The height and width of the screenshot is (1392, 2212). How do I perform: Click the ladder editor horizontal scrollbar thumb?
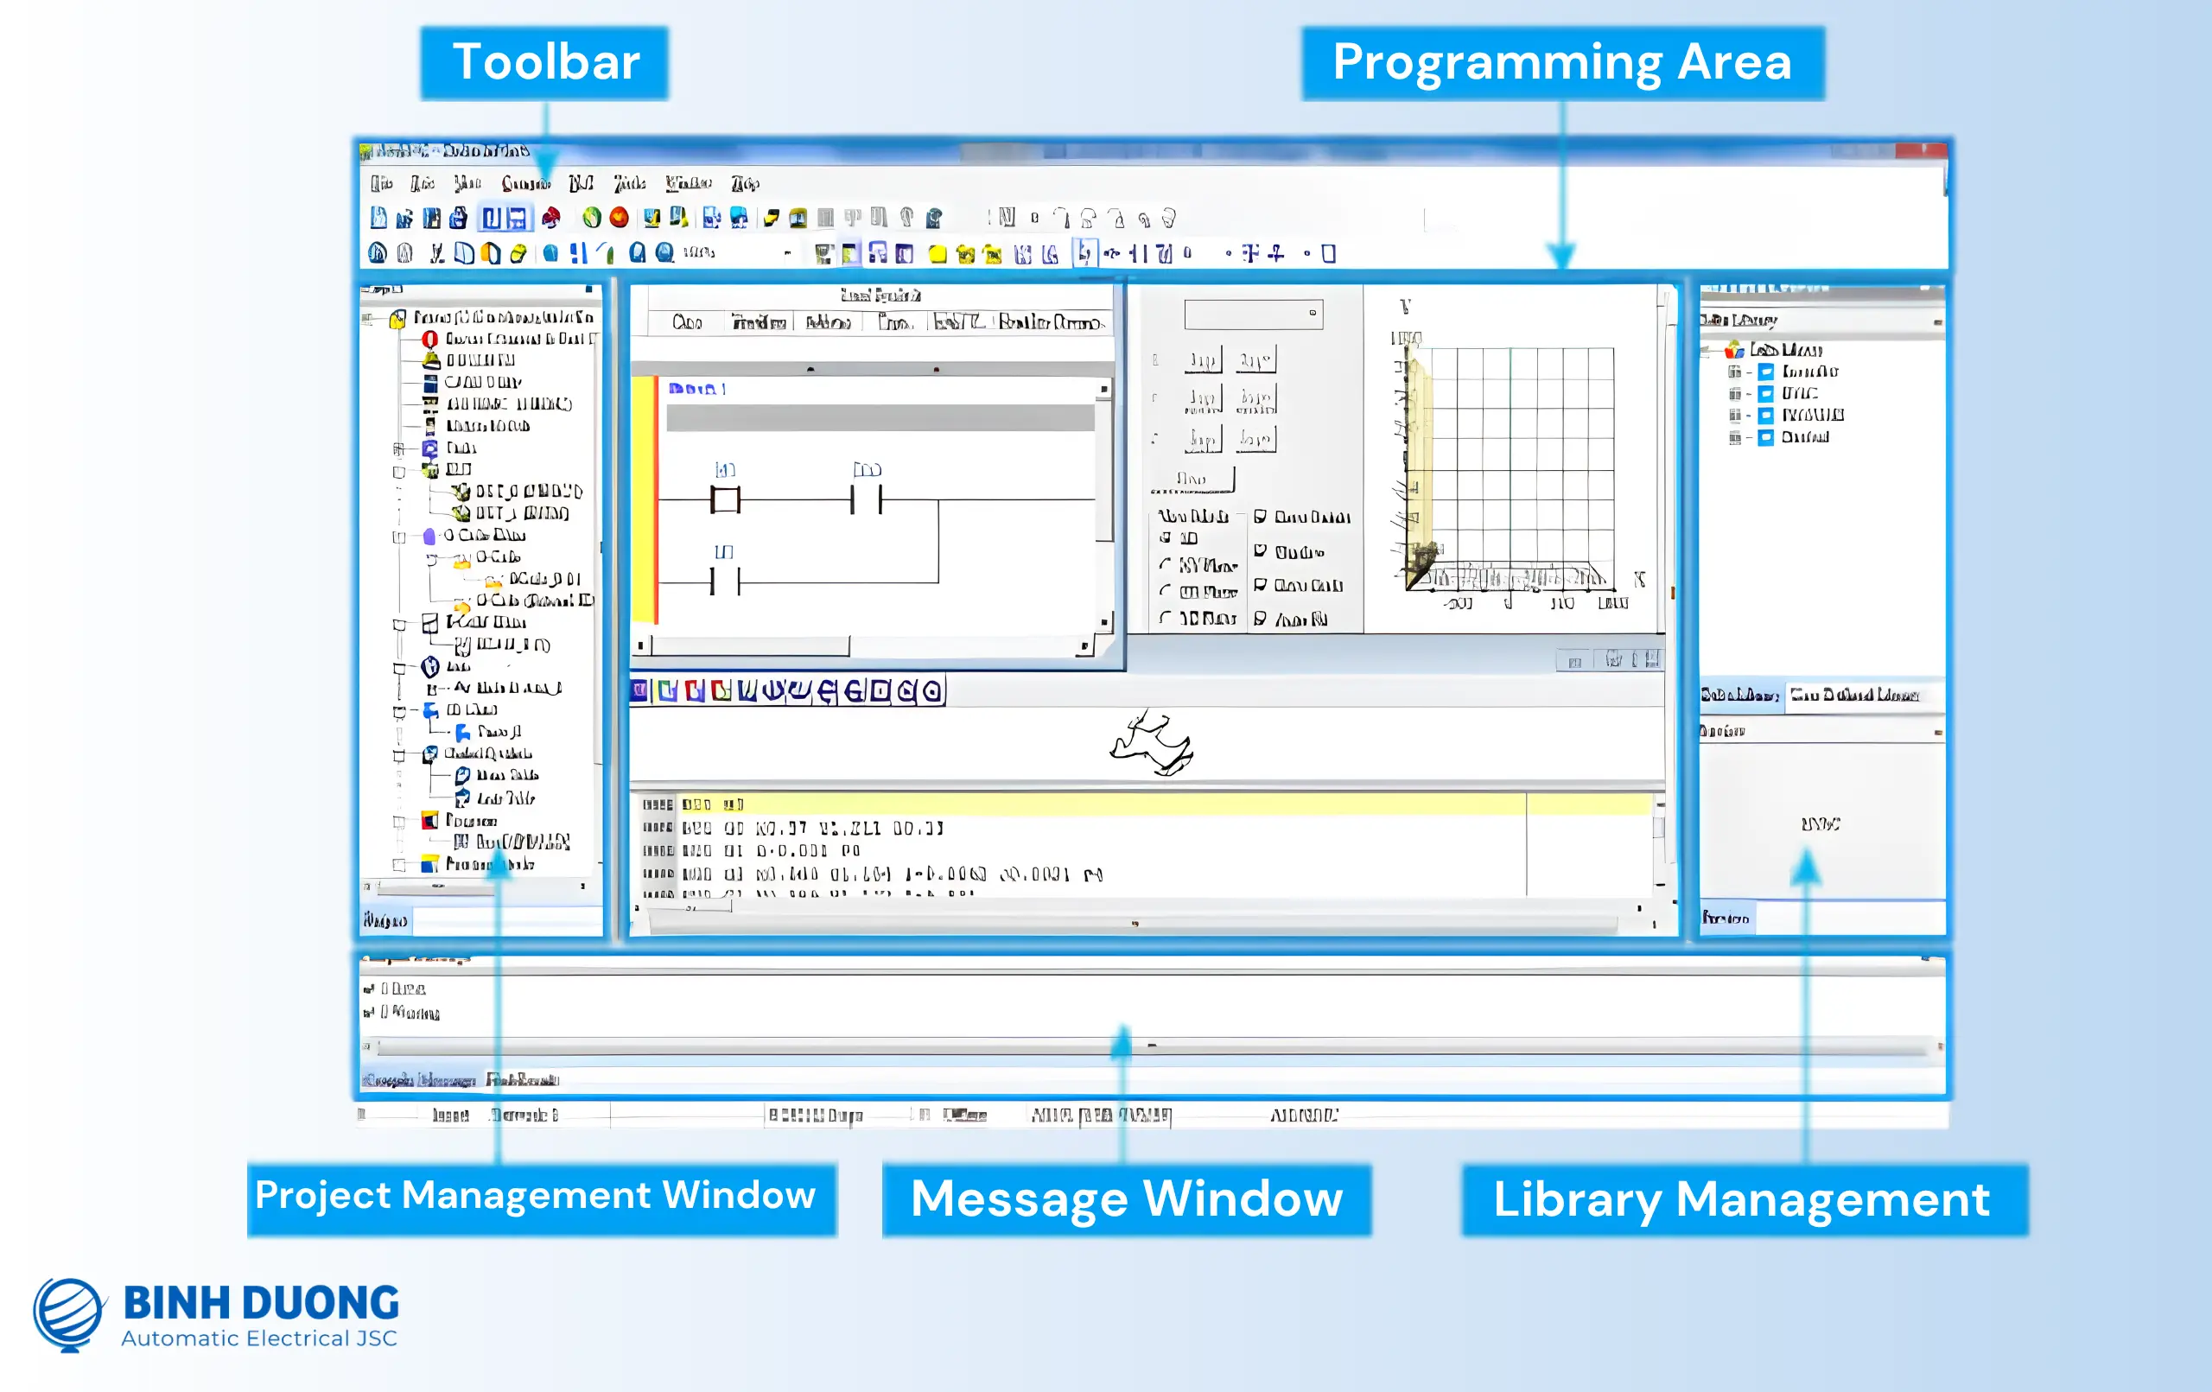[751, 646]
